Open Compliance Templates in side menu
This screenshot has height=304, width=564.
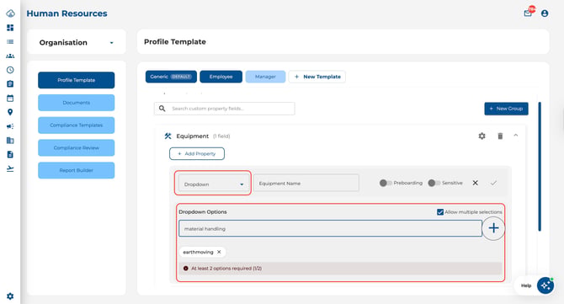coord(77,125)
